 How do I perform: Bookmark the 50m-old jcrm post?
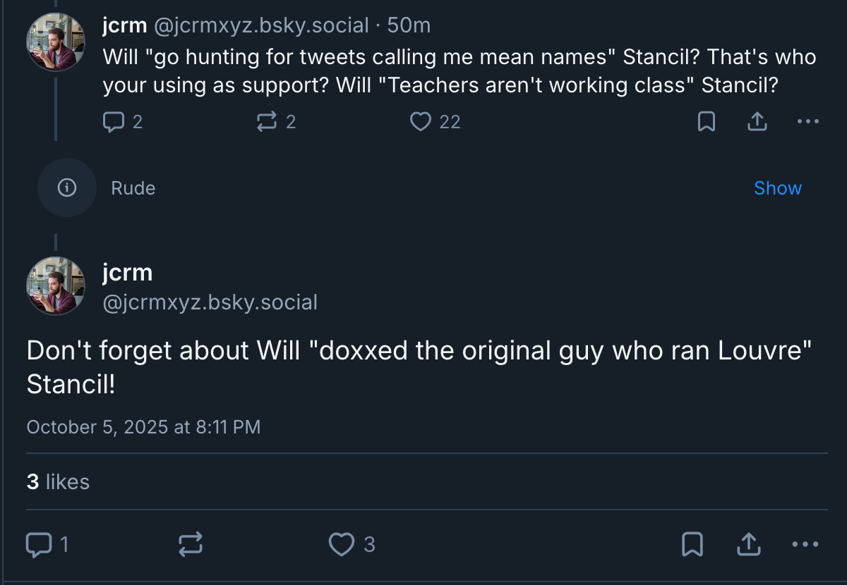(x=706, y=122)
